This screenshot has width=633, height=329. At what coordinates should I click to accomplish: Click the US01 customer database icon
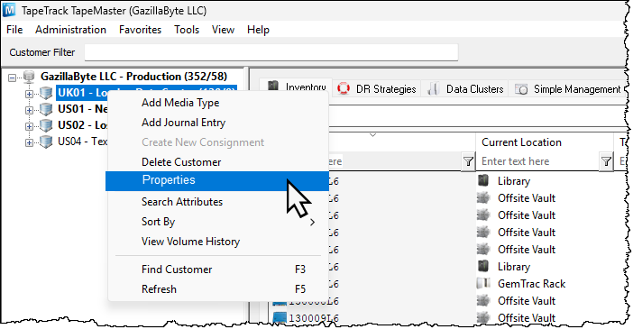46,109
